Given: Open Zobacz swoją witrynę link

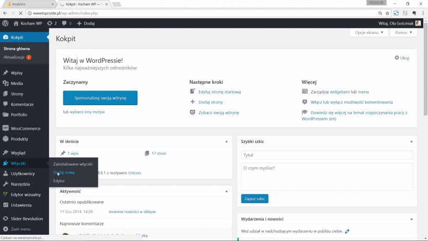Looking at the screenshot, I should tap(218, 112).
